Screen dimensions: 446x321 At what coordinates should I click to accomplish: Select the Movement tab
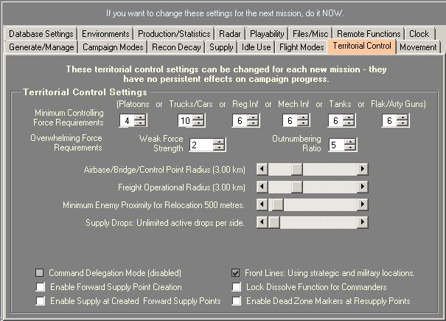[418, 47]
